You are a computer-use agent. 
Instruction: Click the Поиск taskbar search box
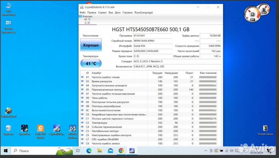[x=42, y=151]
